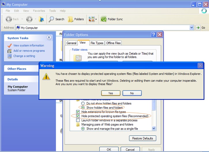Image resolution: width=209 pixels, height=152 pixels.
Task: Open the Help menu
Action: [x=63, y=11]
